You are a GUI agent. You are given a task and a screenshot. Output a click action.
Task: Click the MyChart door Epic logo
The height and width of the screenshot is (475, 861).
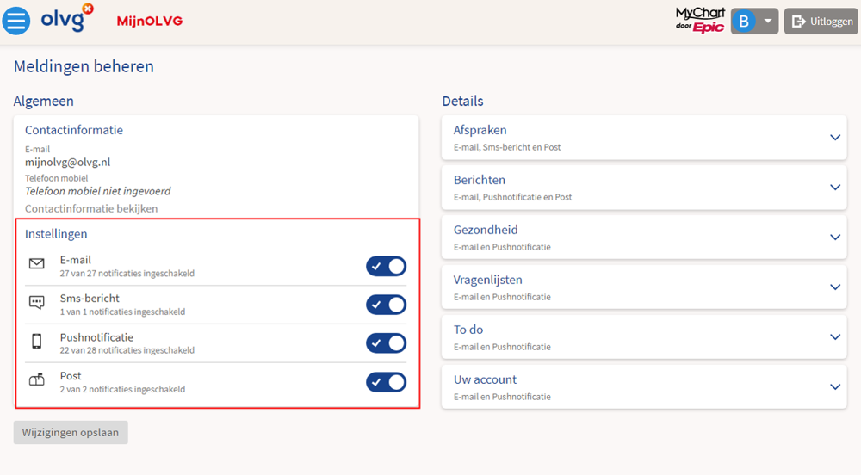699,21
